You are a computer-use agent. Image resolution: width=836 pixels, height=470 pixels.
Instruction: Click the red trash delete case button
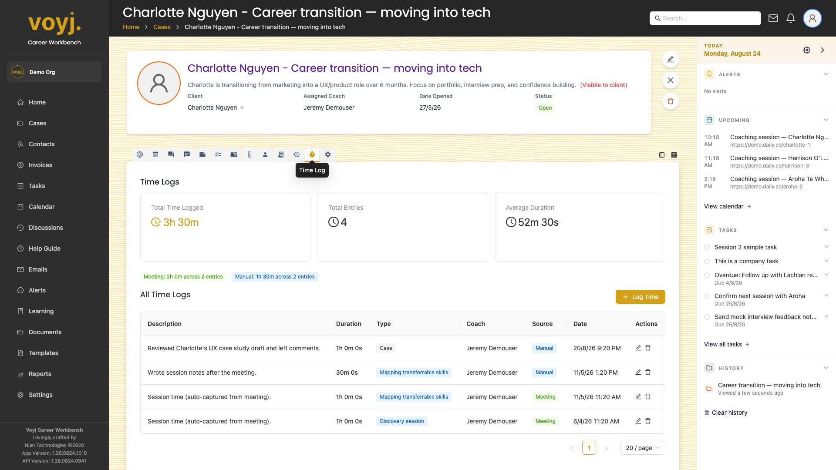click(671, 101)
